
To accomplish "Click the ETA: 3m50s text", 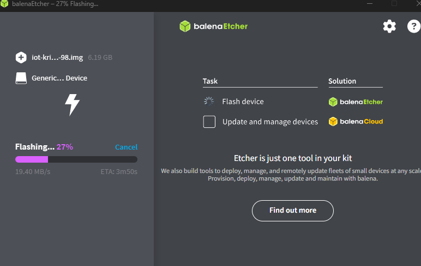I will pos(119,172).
